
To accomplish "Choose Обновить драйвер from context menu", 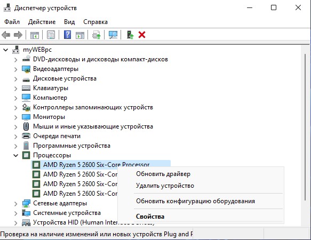I will point(163,174).
